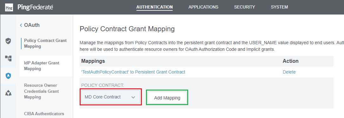Click the Mappings column header
This screenshot has height=118, width=344.
tap(93, 61)
